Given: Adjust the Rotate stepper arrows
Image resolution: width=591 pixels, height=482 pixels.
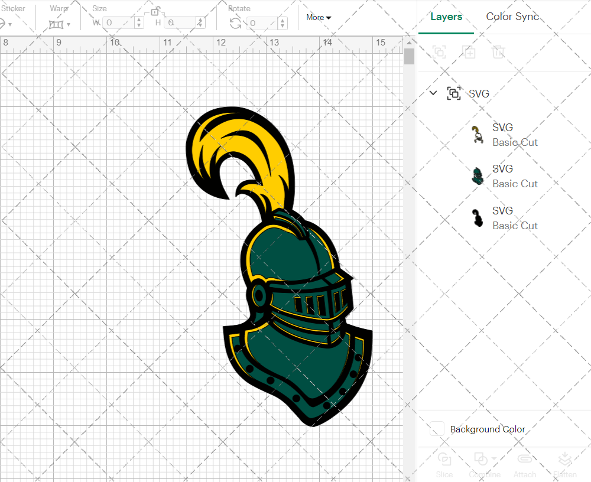Looking at the screenshot, I should tap(282, 23).
